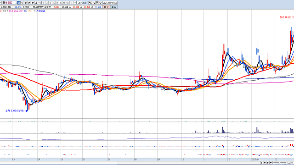Switch to the second (초) chart period
The image size is (294, 165).
coord(36,3)
